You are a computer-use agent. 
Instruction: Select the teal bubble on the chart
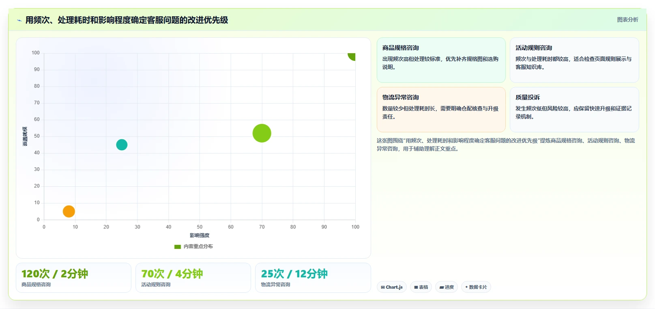pyautogui.click(x=122, y=145)
